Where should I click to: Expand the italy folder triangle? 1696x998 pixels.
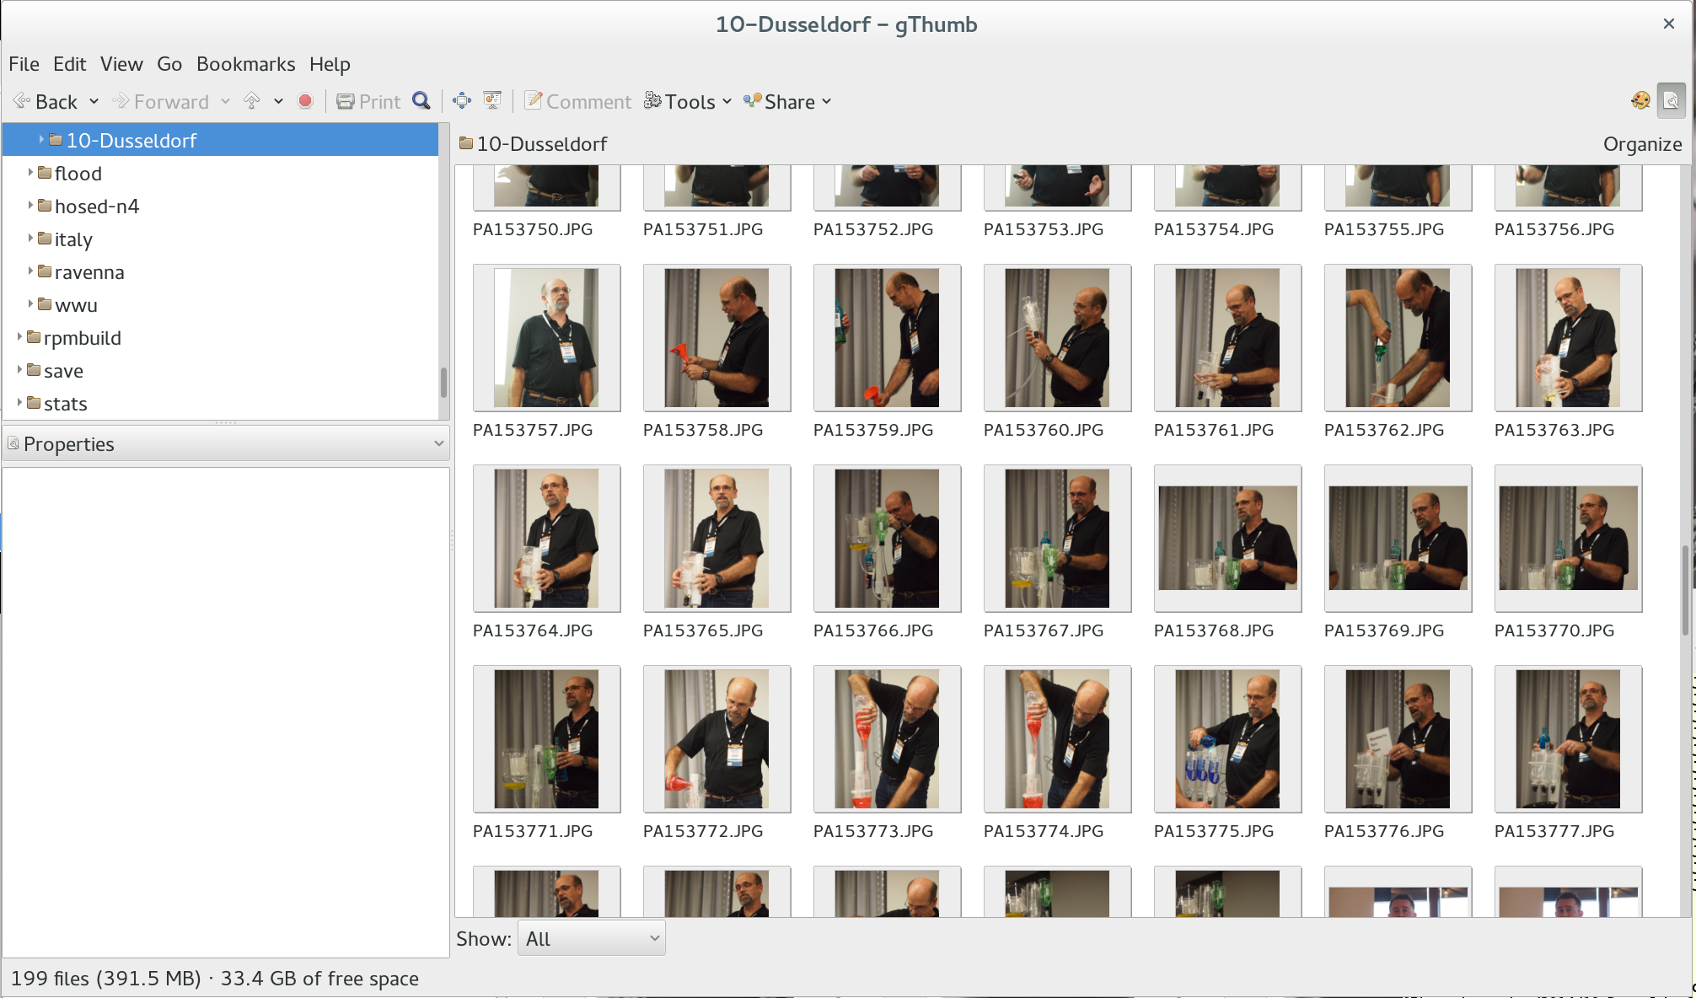coord(30,239)
